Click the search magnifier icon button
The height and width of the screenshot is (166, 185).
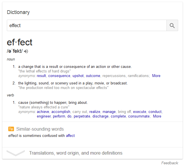172,25
